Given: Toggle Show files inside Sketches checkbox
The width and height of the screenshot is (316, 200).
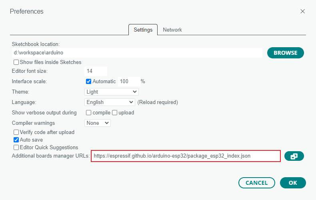Looking at the screenshot, I should tap(16, 62).
